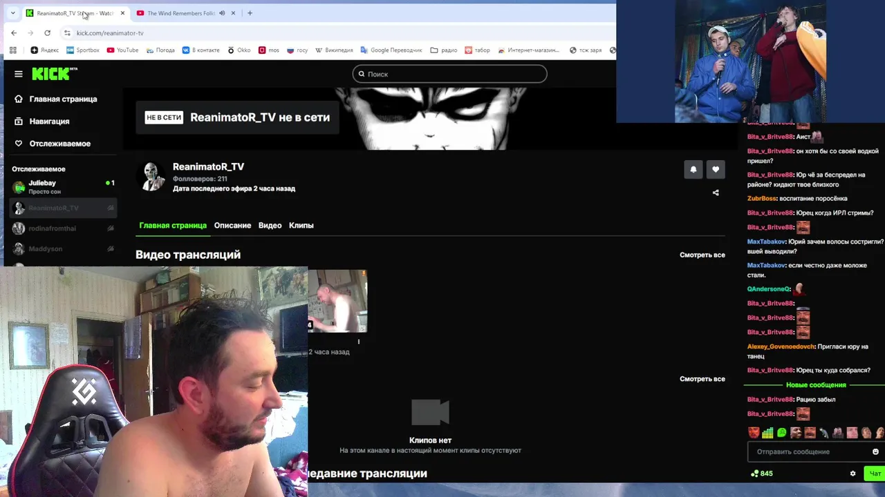Screen dimensions: 885x497
Task: Open the Chrome apps grid icon
Action: click(x=12, y=50)
